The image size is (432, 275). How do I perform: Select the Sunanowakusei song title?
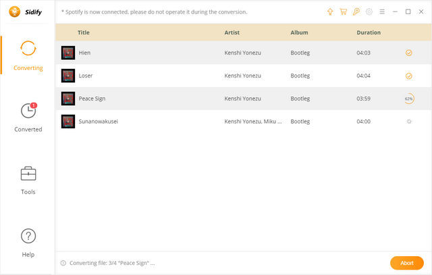[x=99, y=121]
